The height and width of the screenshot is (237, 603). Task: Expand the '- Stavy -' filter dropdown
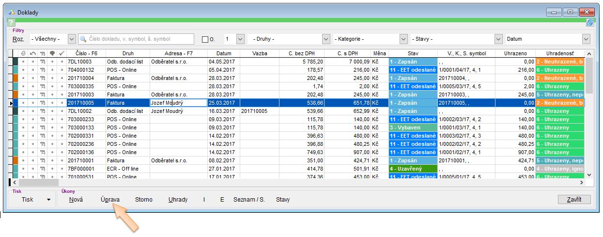tap(498, 39)
